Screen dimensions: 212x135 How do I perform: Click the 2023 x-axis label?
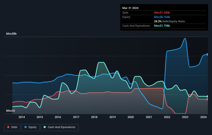[185, 117]
